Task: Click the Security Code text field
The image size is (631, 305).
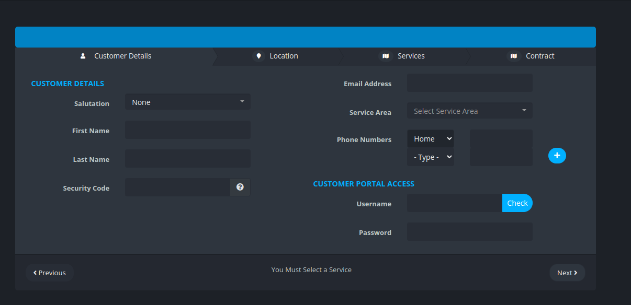Action: point(177,187)
